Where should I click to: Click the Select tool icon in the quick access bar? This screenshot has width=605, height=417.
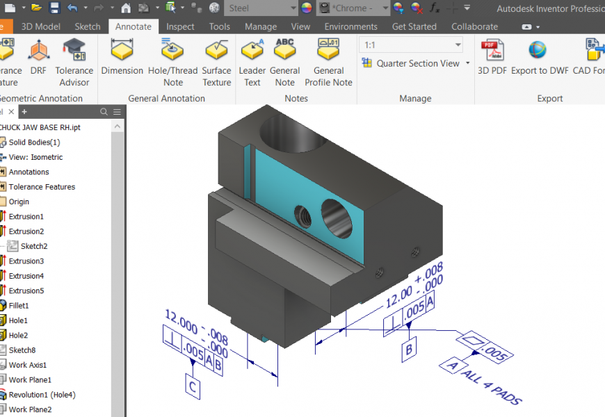pyautogui.click(x=170, y=8)
